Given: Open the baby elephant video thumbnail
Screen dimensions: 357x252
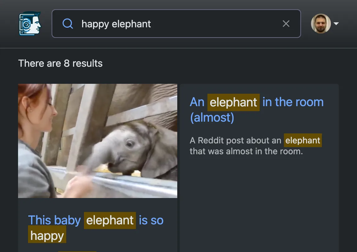Looking at the screenshot, I should tap(98, 141).
